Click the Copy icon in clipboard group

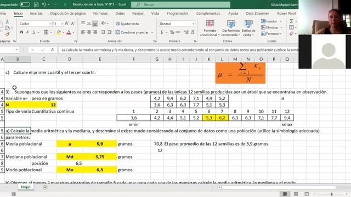pyautogui.click(x=7, y=28)
